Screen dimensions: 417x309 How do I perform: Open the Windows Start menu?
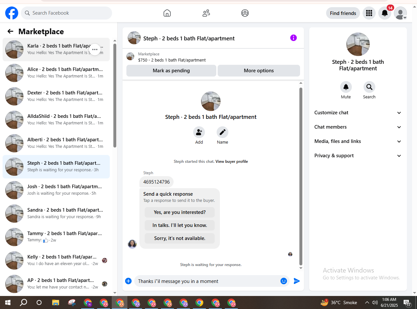[7, 302]
